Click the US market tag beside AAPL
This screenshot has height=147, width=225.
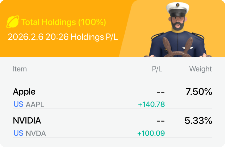click(18, 105)
